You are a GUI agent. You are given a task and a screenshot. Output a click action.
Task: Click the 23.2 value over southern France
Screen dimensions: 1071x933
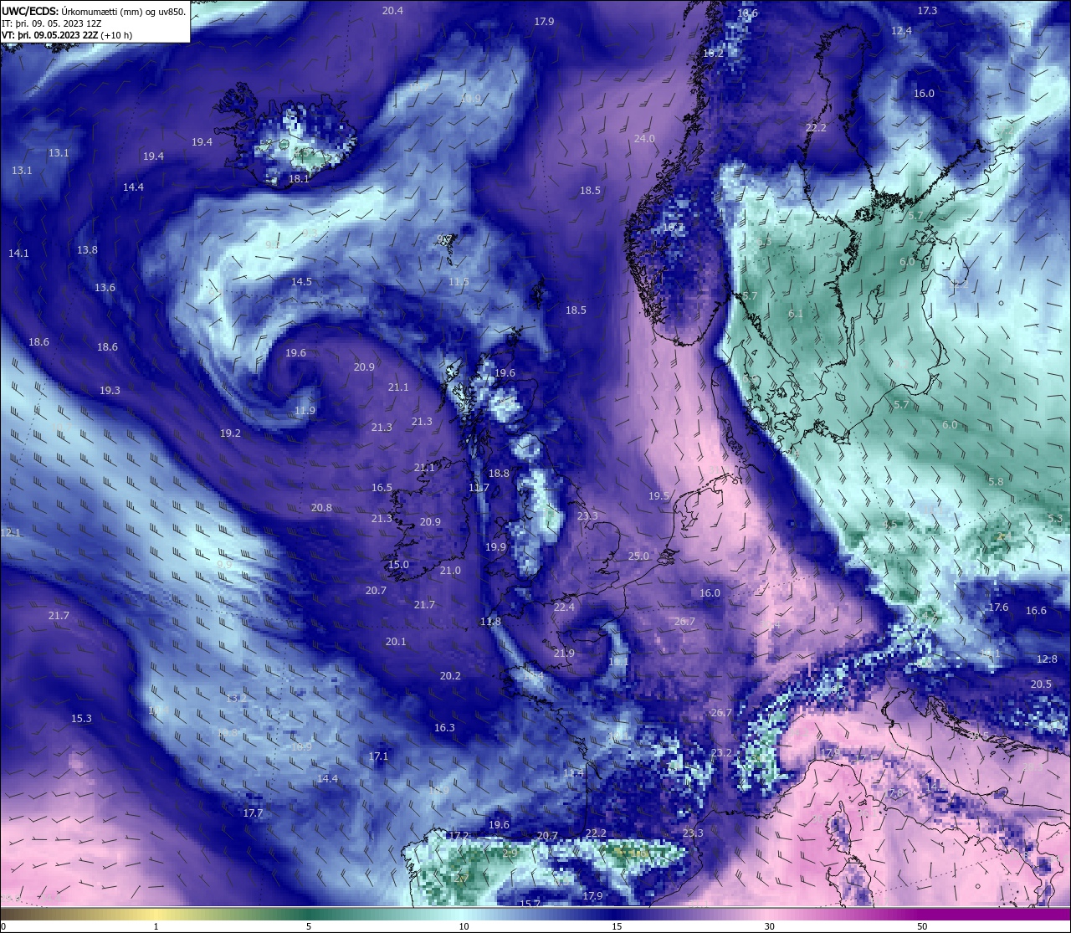tap(721, 753)
